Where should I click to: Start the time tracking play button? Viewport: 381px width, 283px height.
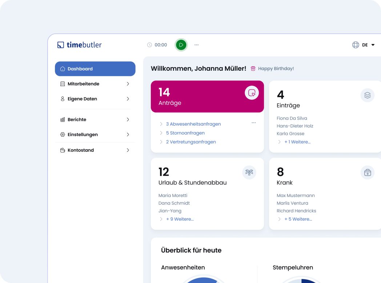pyautogui.click(x=181, y=45)
